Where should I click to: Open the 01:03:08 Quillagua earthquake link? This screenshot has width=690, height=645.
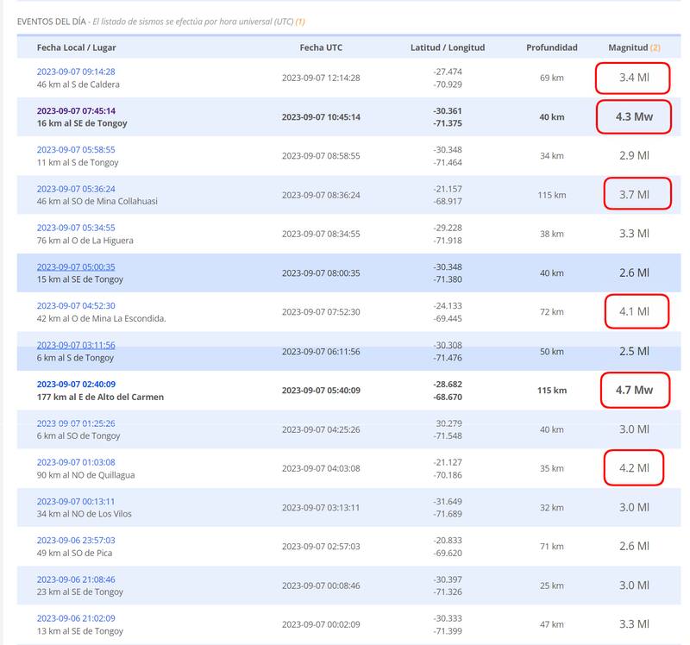(x=76, y=462)
